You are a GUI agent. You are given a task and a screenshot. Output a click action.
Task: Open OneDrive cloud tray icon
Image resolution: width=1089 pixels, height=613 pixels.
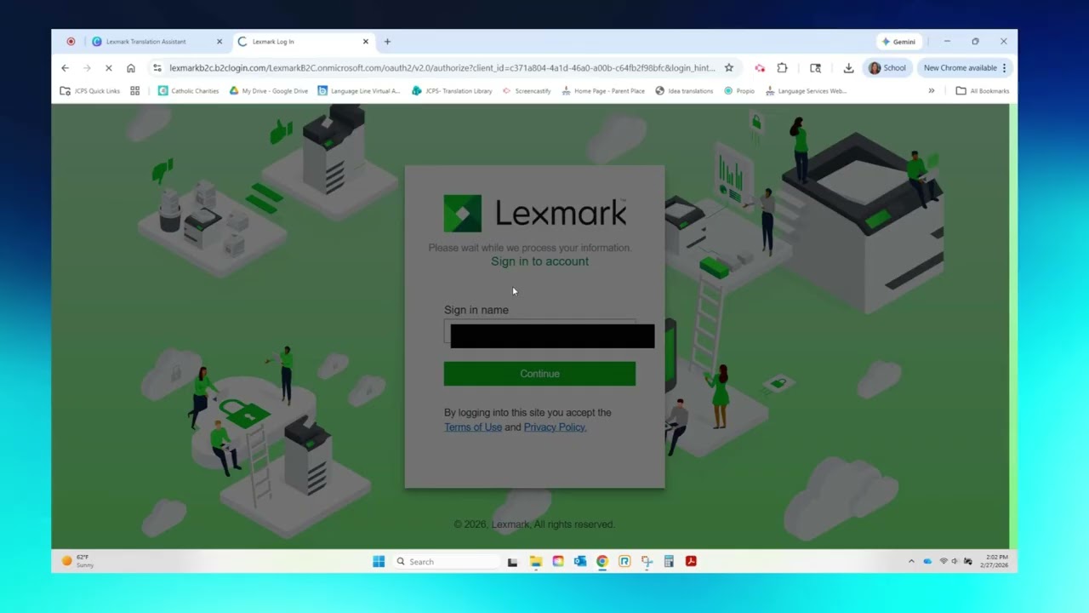[x=927, y=562]
